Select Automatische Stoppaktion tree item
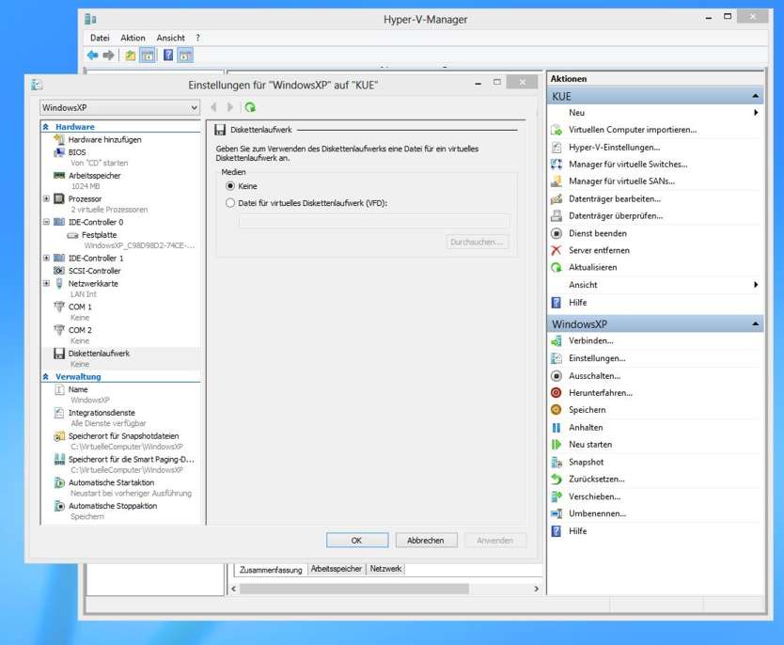Viewport: 784px width, 645px height. tap(113, 506)
